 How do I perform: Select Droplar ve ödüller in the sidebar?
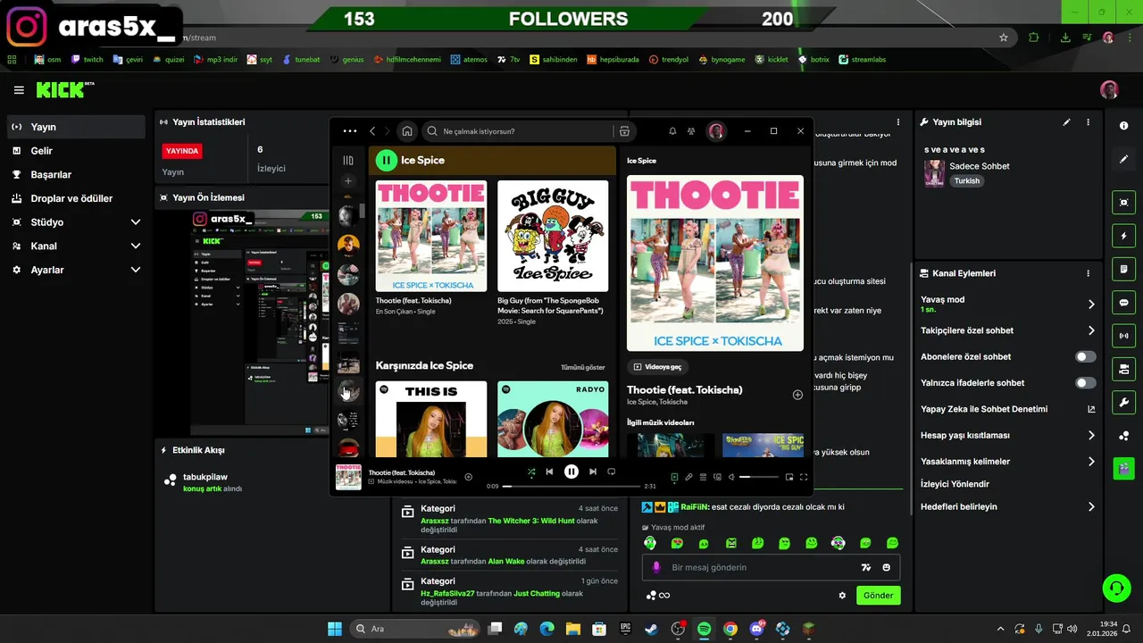(75, 198)
